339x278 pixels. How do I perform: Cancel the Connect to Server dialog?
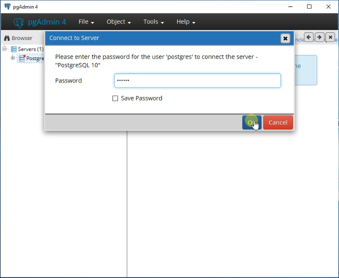(278, 122)
